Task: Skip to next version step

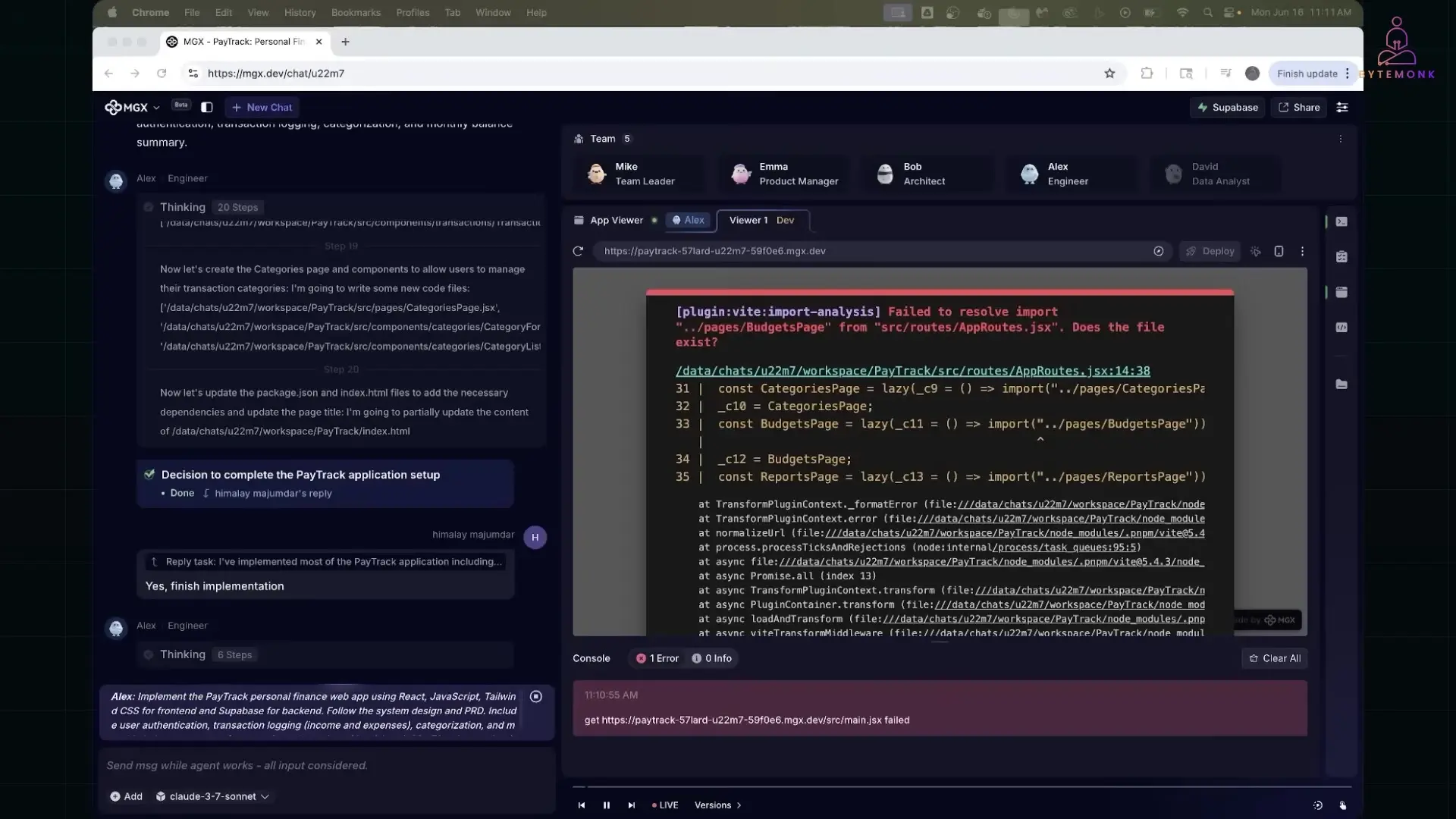Action: point(632,805)
